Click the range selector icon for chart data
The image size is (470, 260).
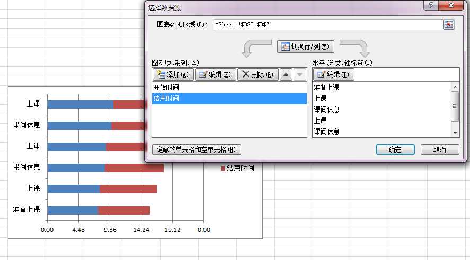(x=448, y=24)
